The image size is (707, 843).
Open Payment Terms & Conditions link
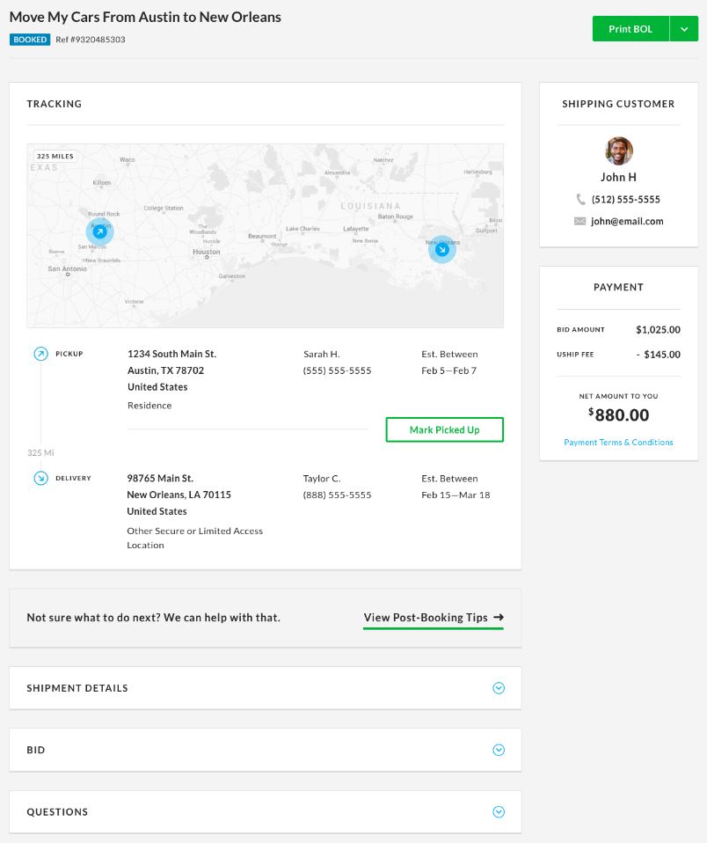(618, 443)
